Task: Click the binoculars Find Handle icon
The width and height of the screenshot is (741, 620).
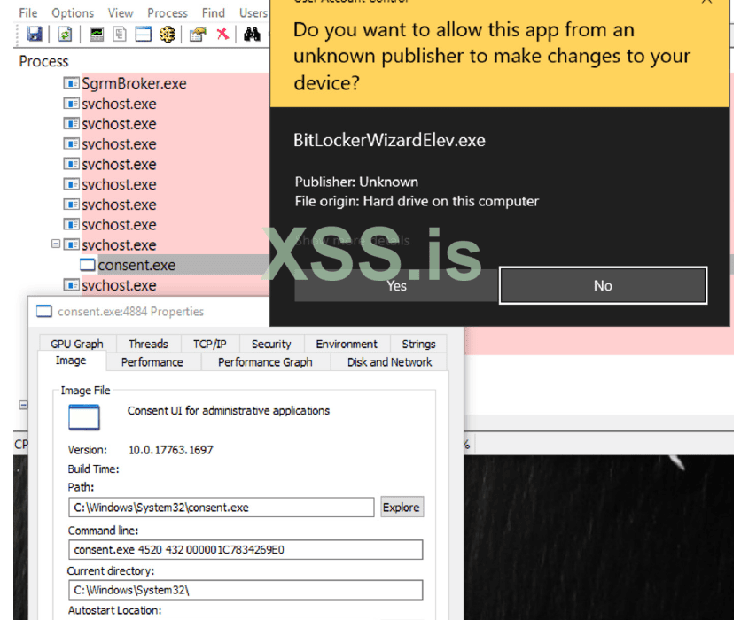Action: point(252,34)
